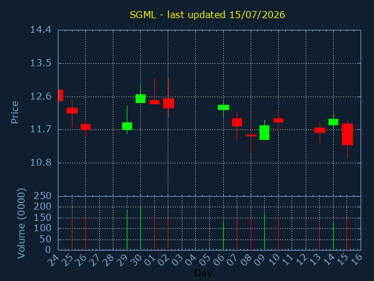374x281 pixels.
Task: Click the green volume bar for day 14
Action: pos(333,236)
